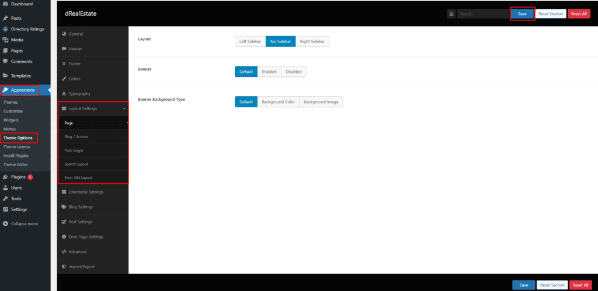Open the General section globe icon
Image resolution: width=598 pixels, height=291 pixels.
point(64,34)
